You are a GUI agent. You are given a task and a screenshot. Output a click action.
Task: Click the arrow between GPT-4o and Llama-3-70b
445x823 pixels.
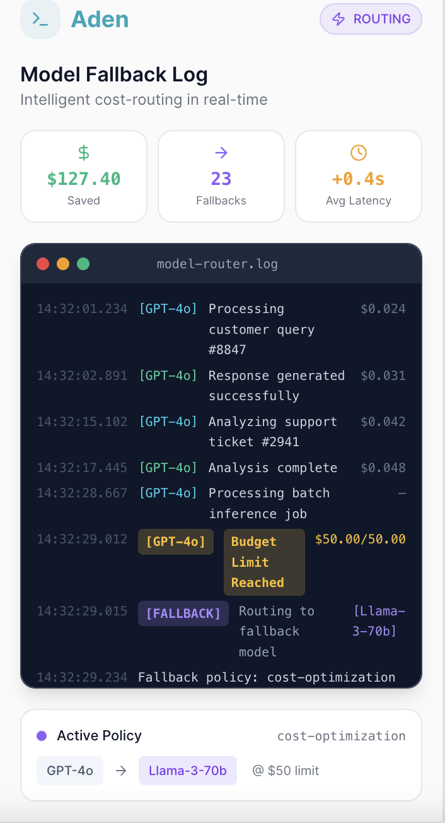(120, 771)
